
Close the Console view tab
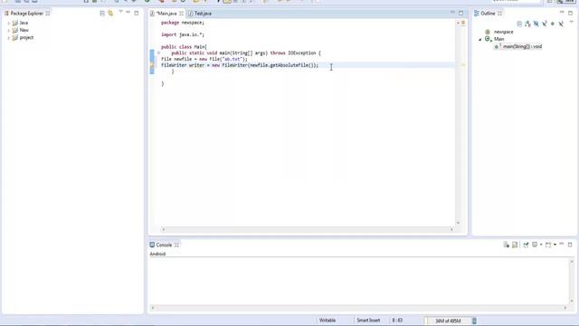coord(176,245)
